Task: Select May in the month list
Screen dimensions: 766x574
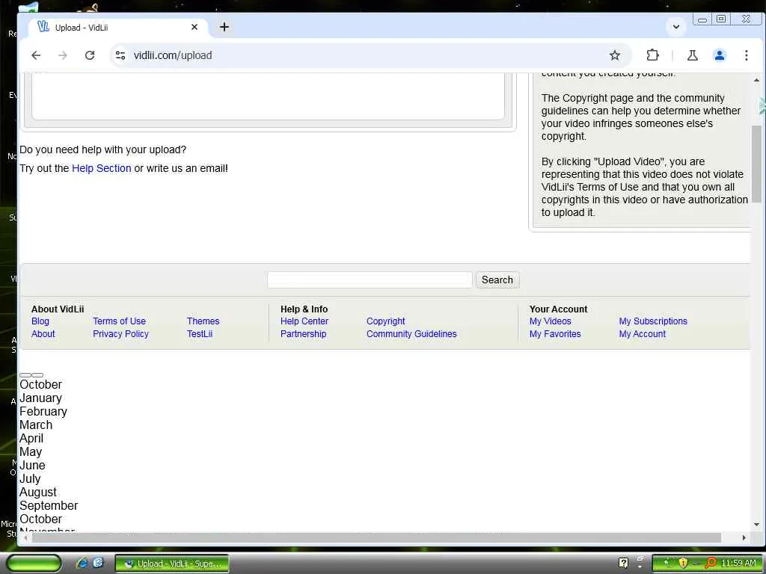Action: click(30, 452)
